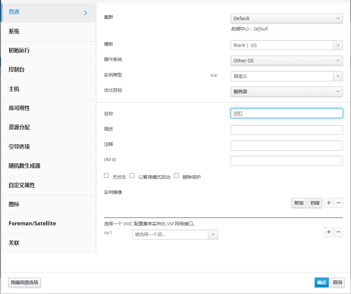
Task: Click the 确定 button
Action: click(321, 282)
